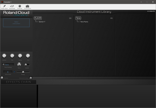Viewport: 156px width, 108px height.
Task: Take a capture with the Screenshot camera icon
Action: click(x=28, y=6)
